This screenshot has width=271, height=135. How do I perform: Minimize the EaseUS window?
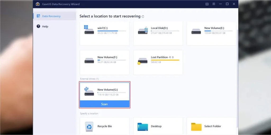220,4
